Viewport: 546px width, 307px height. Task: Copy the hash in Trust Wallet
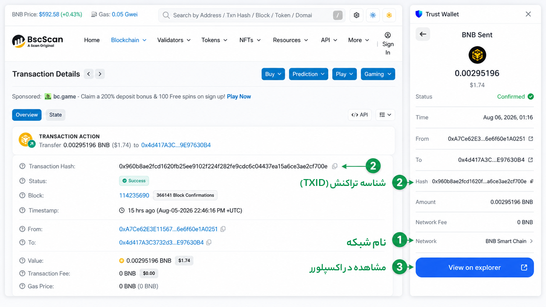[x=531, y=181]
